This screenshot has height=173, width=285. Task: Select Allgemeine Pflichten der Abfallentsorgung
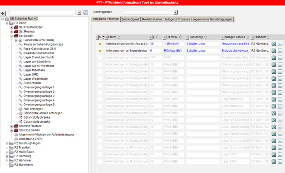(46, 135)
